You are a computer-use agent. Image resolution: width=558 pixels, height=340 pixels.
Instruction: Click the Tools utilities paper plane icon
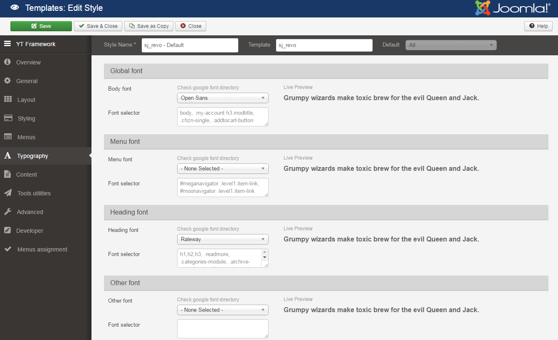tap(8, 193)
